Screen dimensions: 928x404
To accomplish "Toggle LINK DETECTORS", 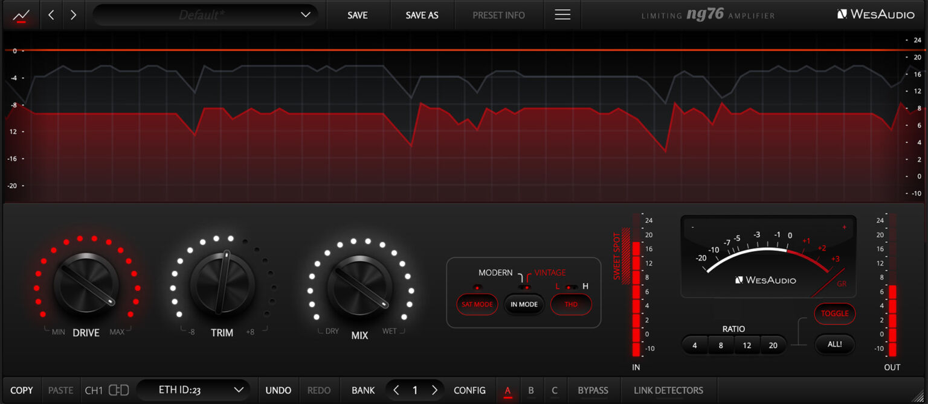I will tap(668, 390).
